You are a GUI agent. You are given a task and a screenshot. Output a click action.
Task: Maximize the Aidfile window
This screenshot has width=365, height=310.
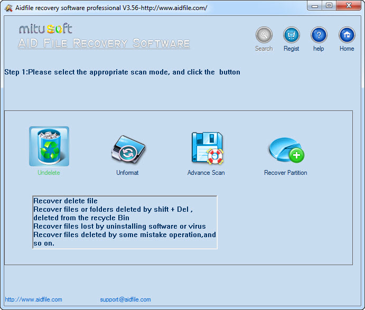[x=329, y=6]
